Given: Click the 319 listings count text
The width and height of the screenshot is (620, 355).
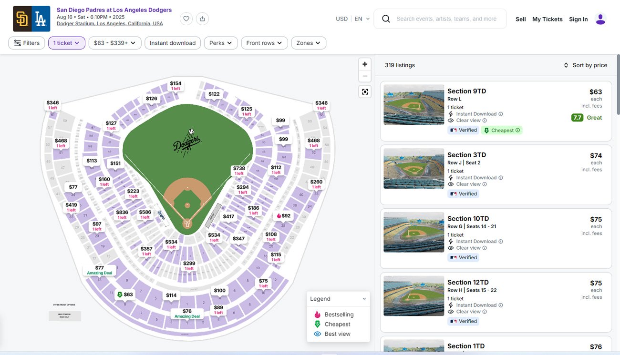Looking at the screenshot, I should pos(400,65).
